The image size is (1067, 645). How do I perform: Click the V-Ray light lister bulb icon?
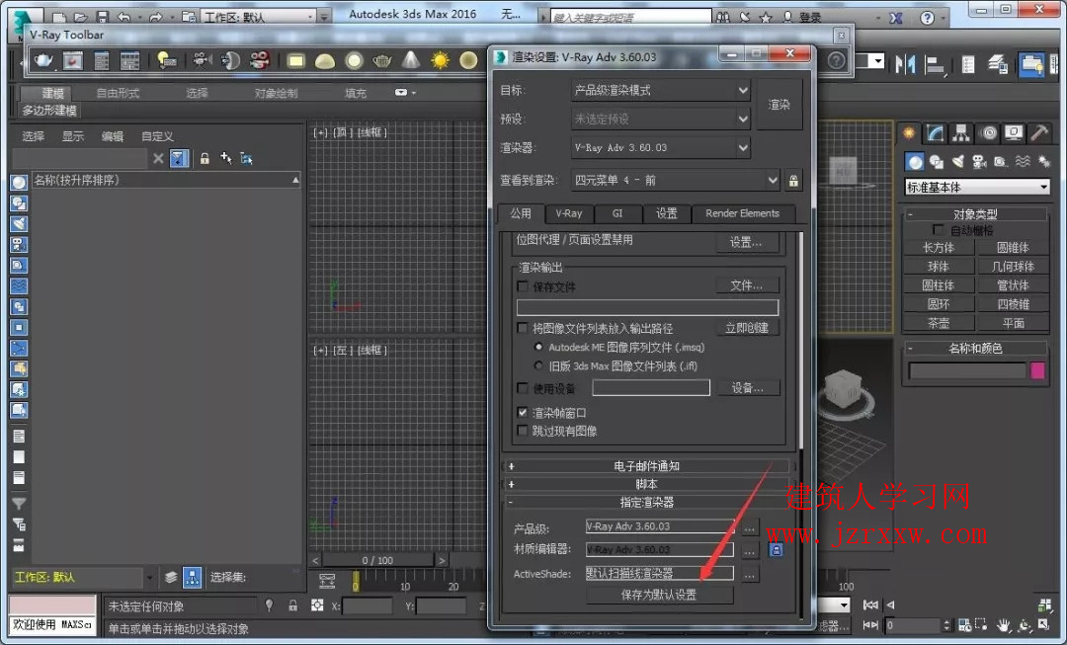coord(166,61)
